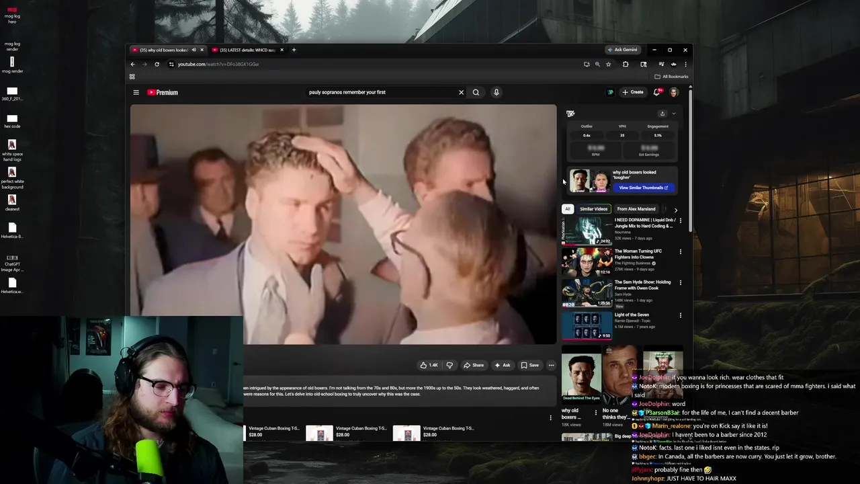Open 'hex code' desktop file
This screenshot has height=484, width=860.
(12, 121)
